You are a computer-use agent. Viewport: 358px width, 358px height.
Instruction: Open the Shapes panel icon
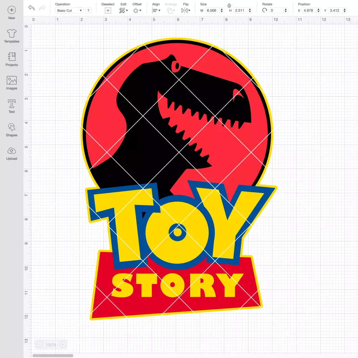click(x=12, y=127)
